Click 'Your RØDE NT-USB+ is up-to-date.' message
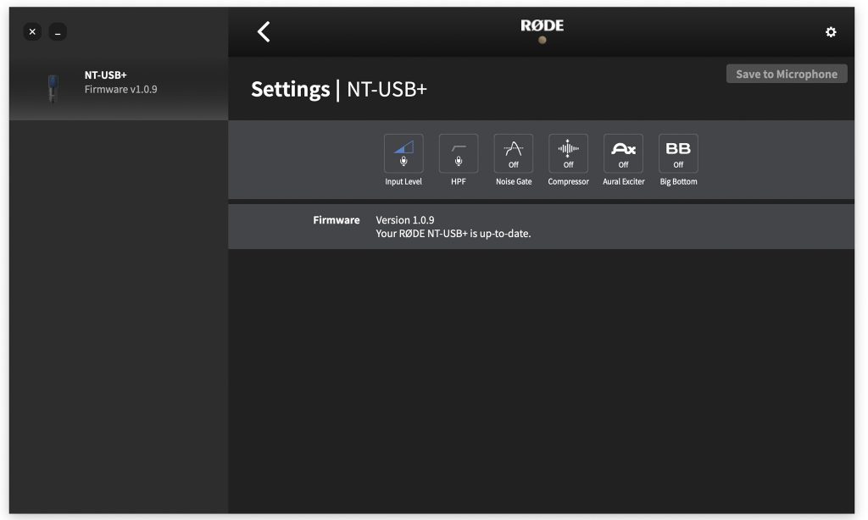This screenshot has height=520, width=868. click(453, 234)
